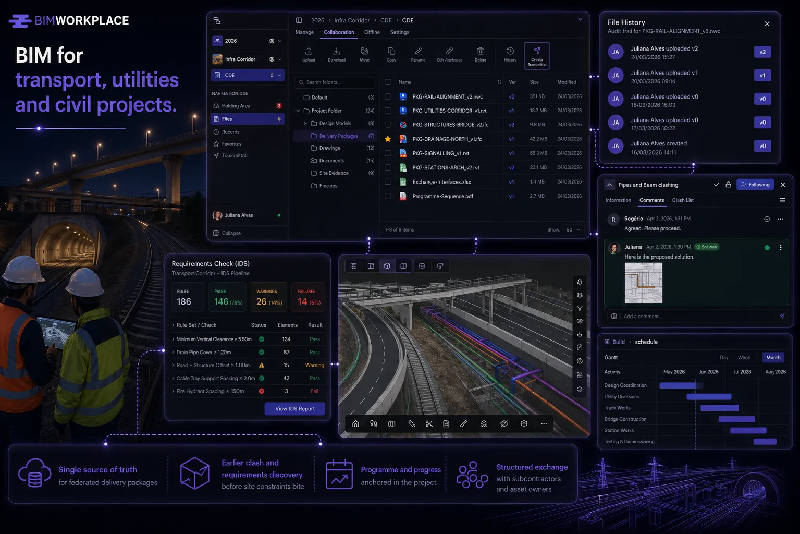The width and height of the screenshot is (800, 534).
Task: Tick the checkbox for PKG-RAIL-ALIGNMENT_v2.nwc
Action: pos(388,96)
